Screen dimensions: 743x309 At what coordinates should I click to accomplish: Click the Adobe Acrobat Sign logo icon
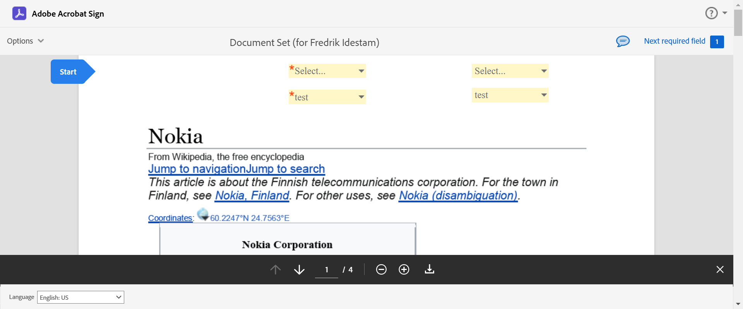point(19,14)
